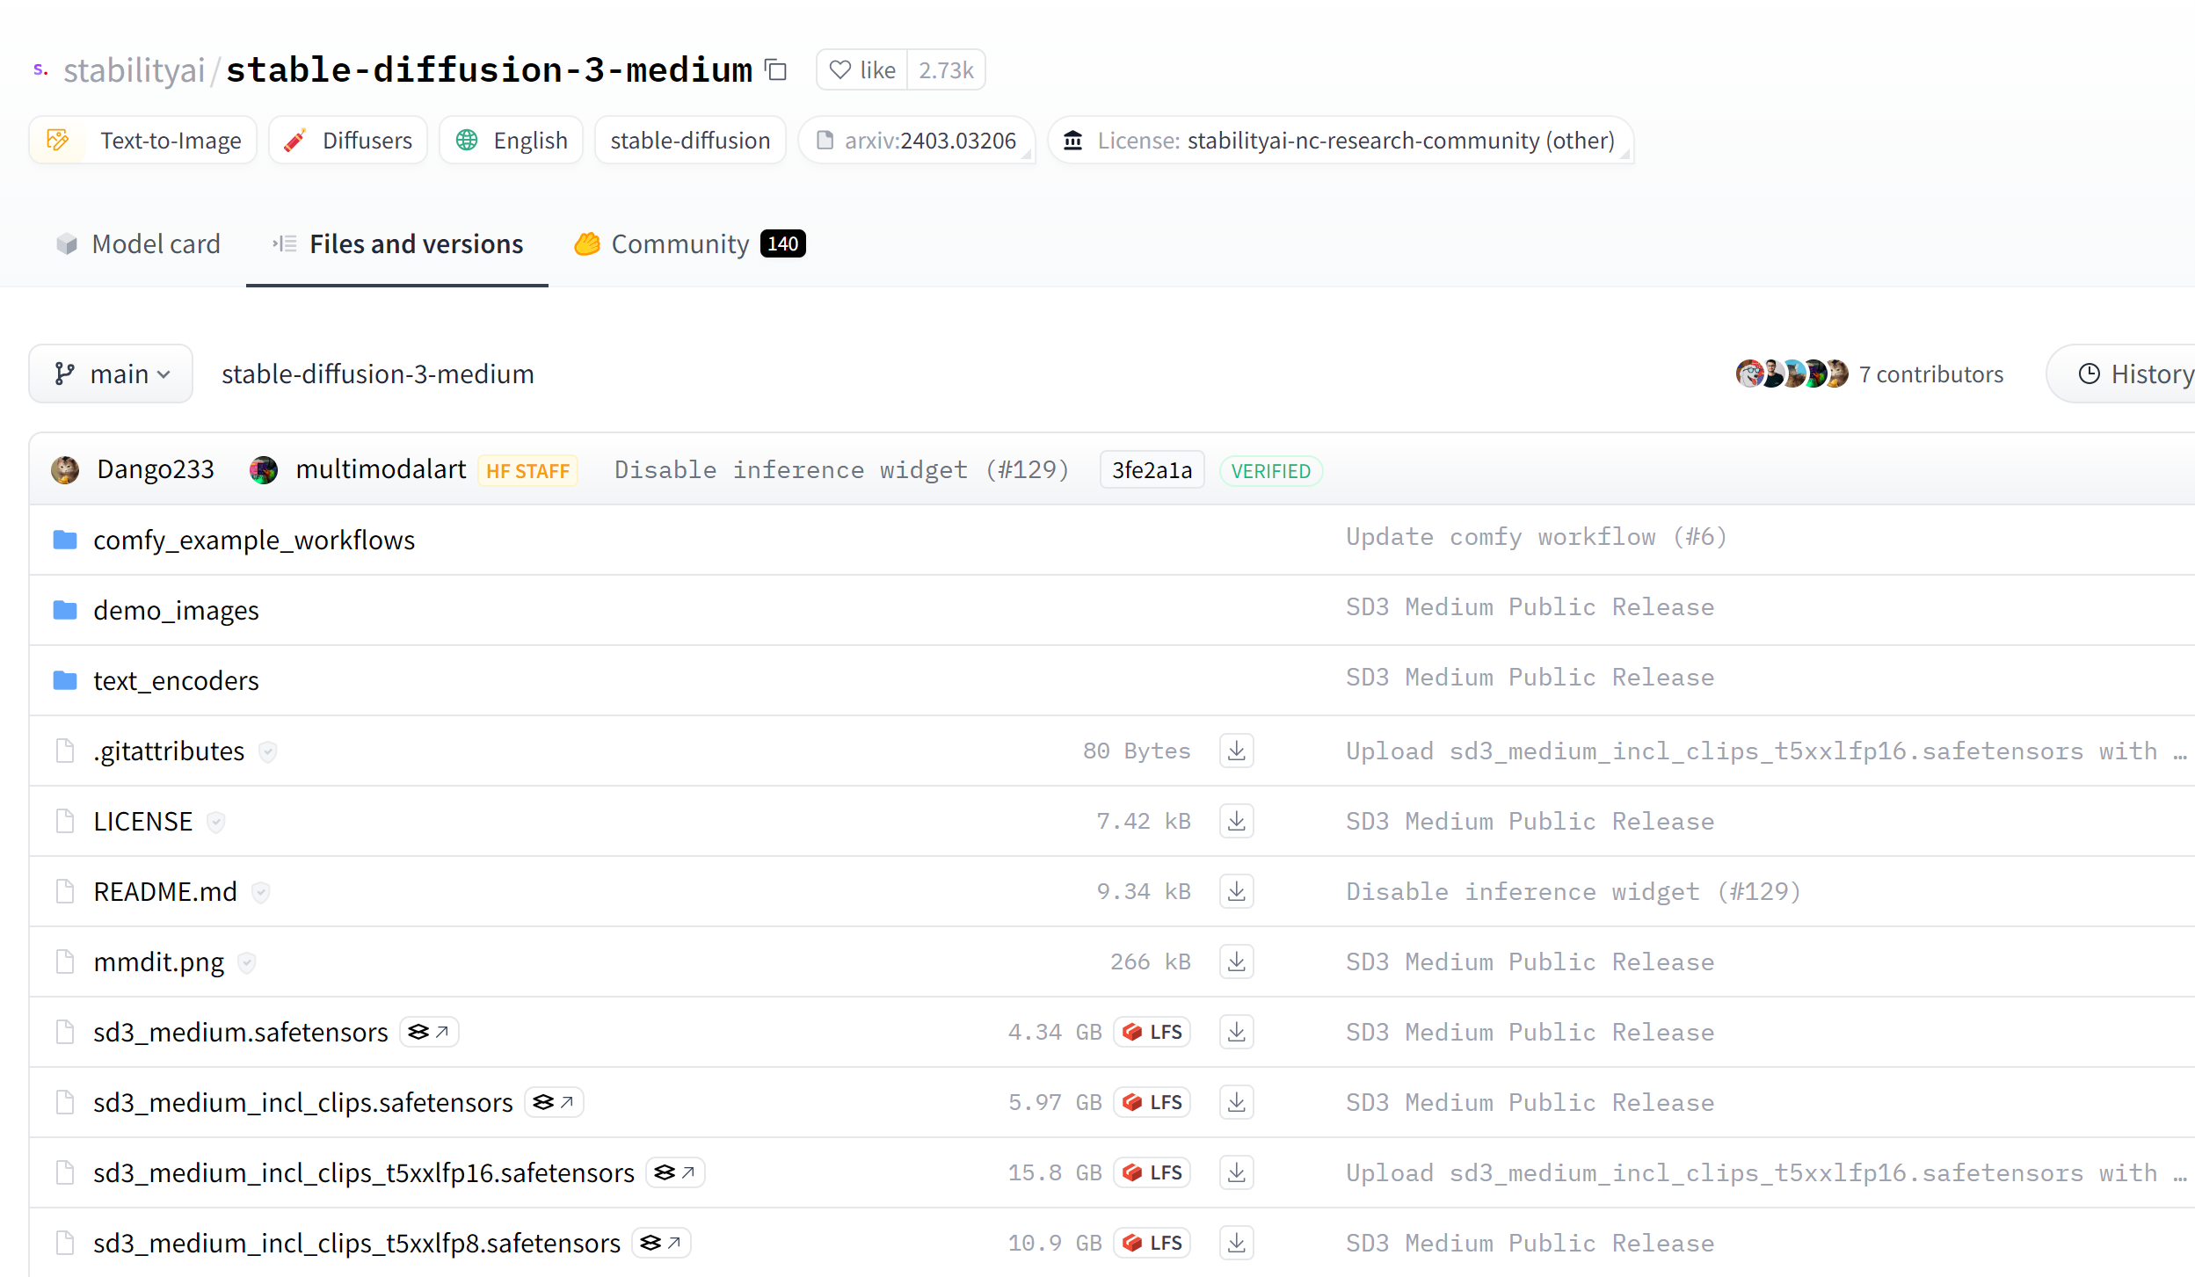This screenshot has height=1277, width=2195.
Task: Select the Text-to-Image tag
Action: [x=142, y=141]
